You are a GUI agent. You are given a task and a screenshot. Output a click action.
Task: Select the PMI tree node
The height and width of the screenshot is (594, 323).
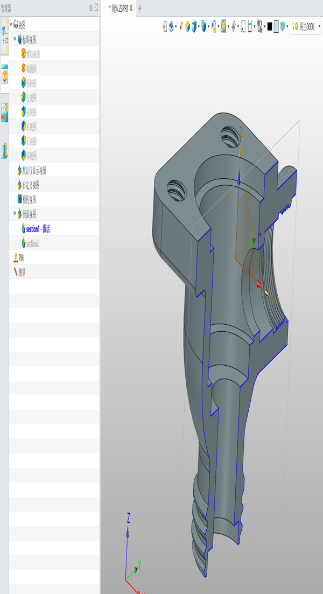tap(22, 257)
